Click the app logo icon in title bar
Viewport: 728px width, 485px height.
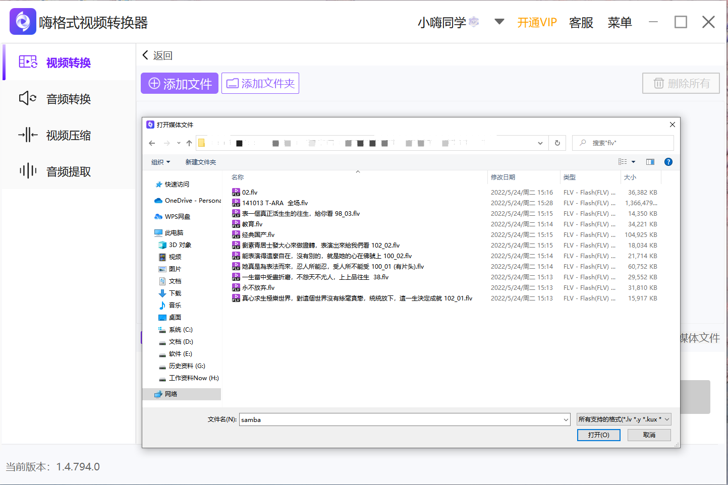[23, 22]
